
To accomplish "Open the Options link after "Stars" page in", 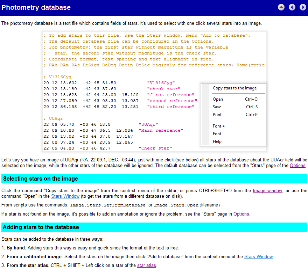I will coord(241,214).
